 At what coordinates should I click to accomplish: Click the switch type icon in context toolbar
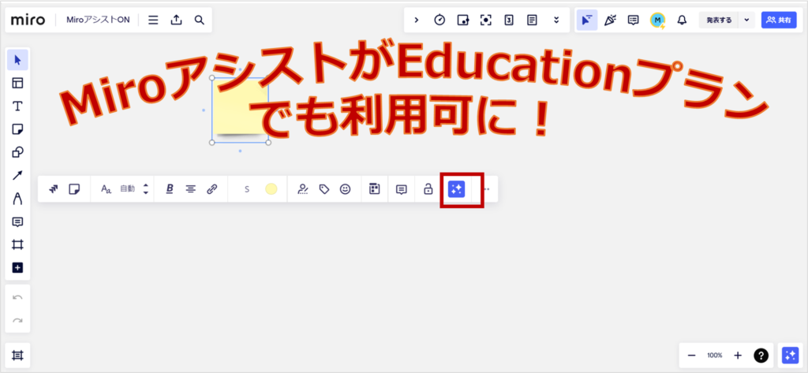click(x=54, y=189)
